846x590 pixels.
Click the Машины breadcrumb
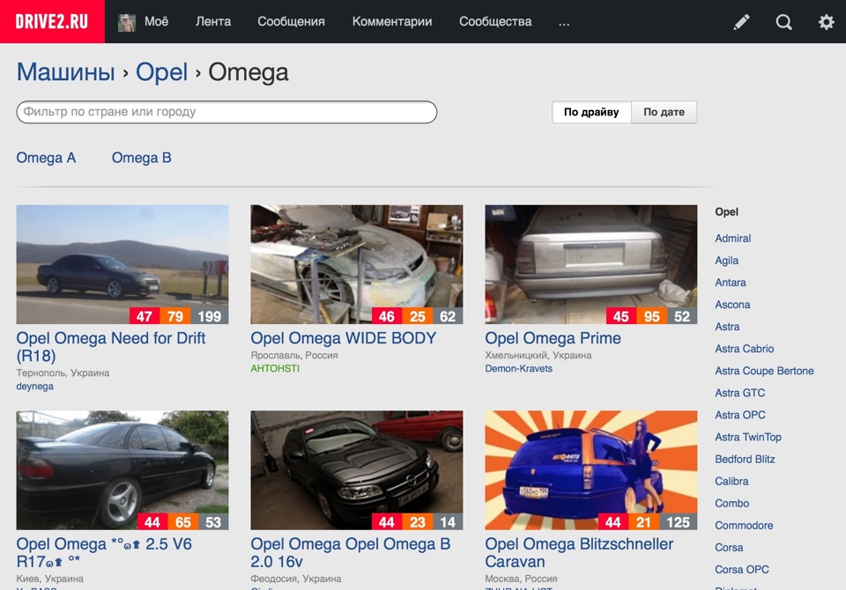click(66, 72)
